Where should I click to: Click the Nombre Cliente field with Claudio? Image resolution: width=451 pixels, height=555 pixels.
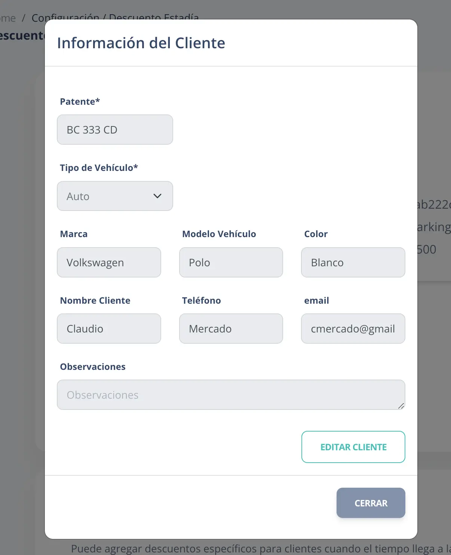(x=109, y=328)
